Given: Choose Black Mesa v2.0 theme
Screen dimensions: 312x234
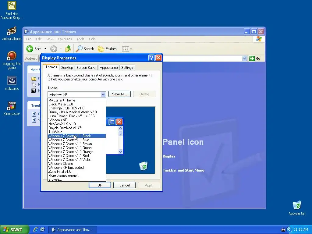Looking at the screenshot, I should [77, 104].
